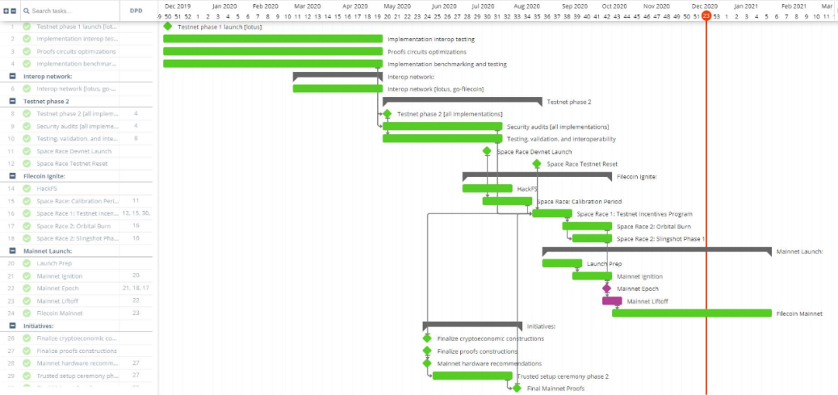Viewport: 838px width, 395px height.
Task: Toggle completion check for Testnet phase 1 launch
Action: [x=26, y=26]
